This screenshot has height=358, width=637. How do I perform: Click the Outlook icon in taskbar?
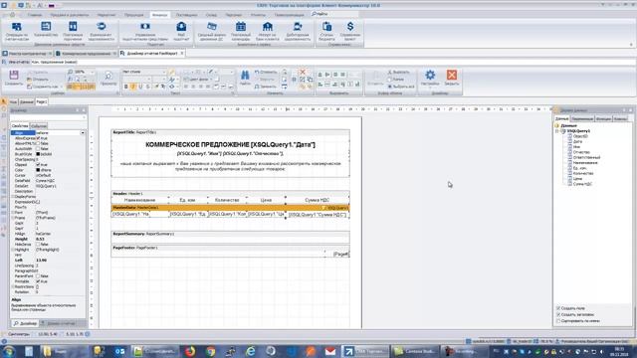click(119, 351)
